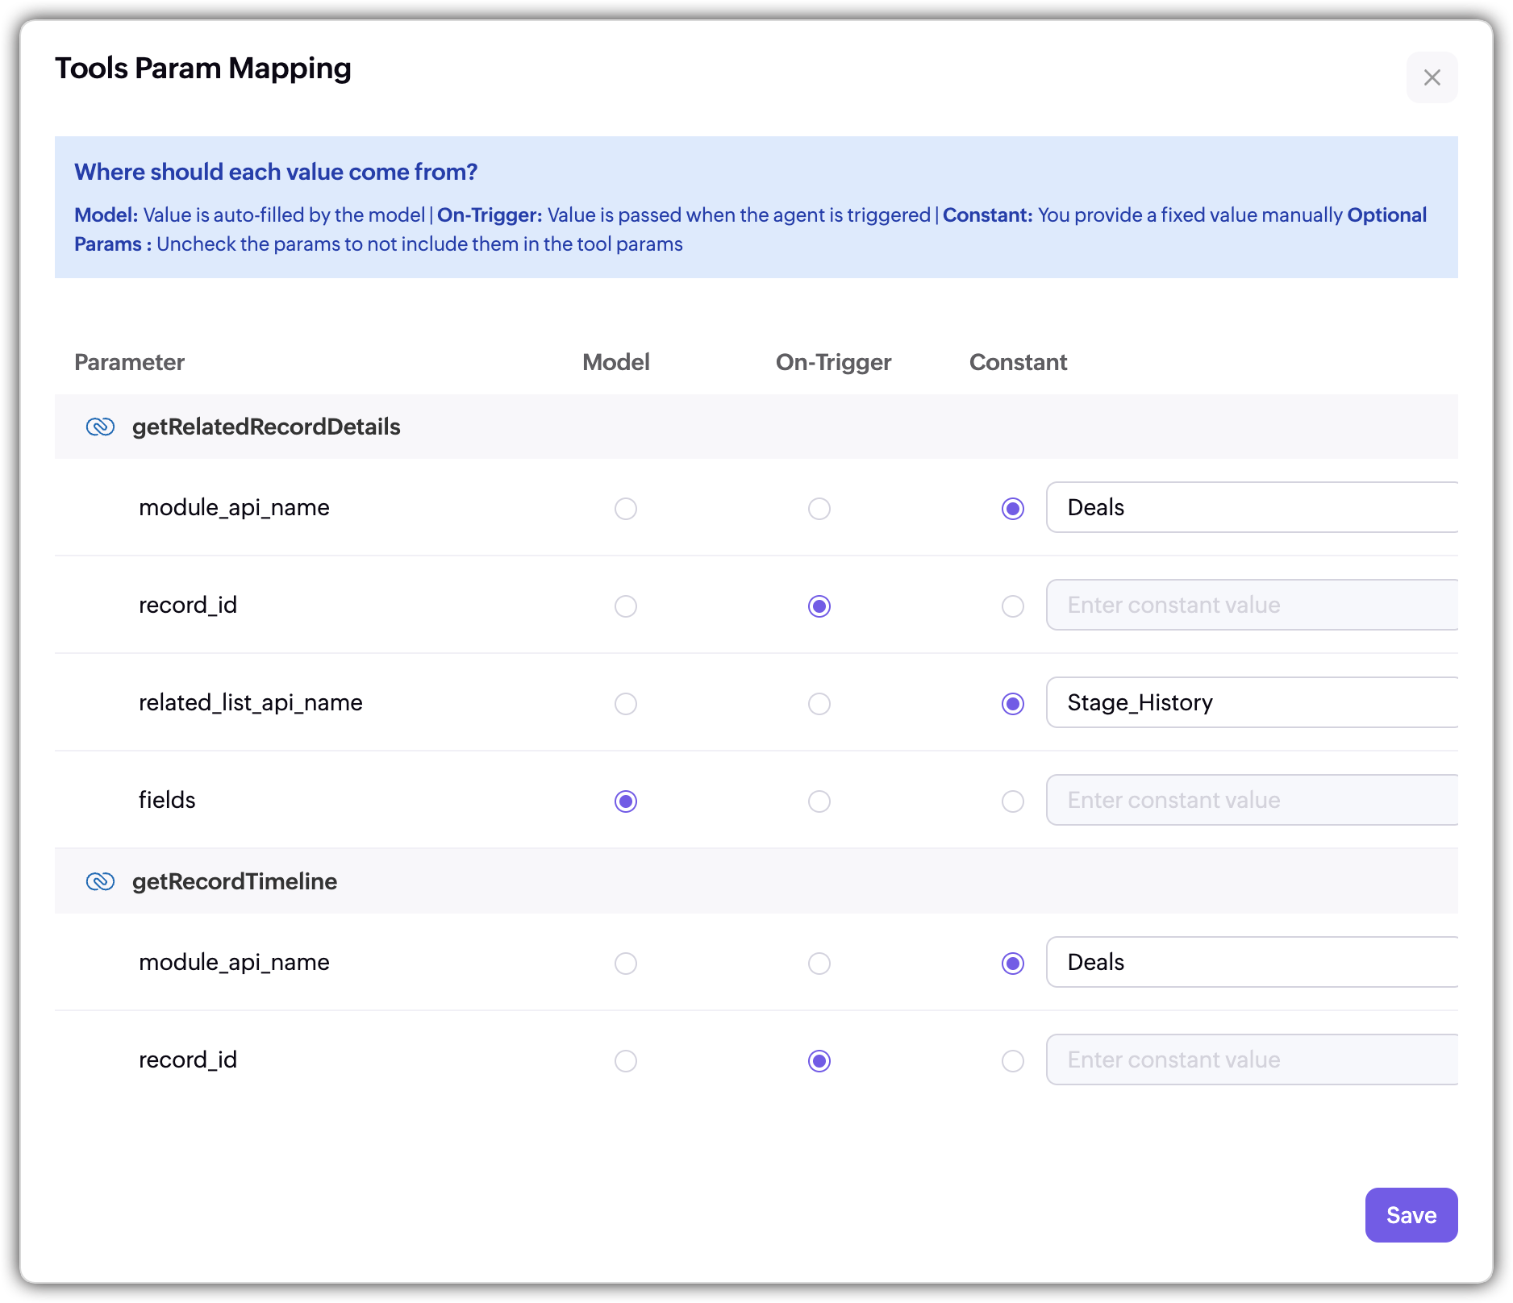Click the fields constant value input
The width and height of the screenshot is (1513, 1303).
[1252, 800]
